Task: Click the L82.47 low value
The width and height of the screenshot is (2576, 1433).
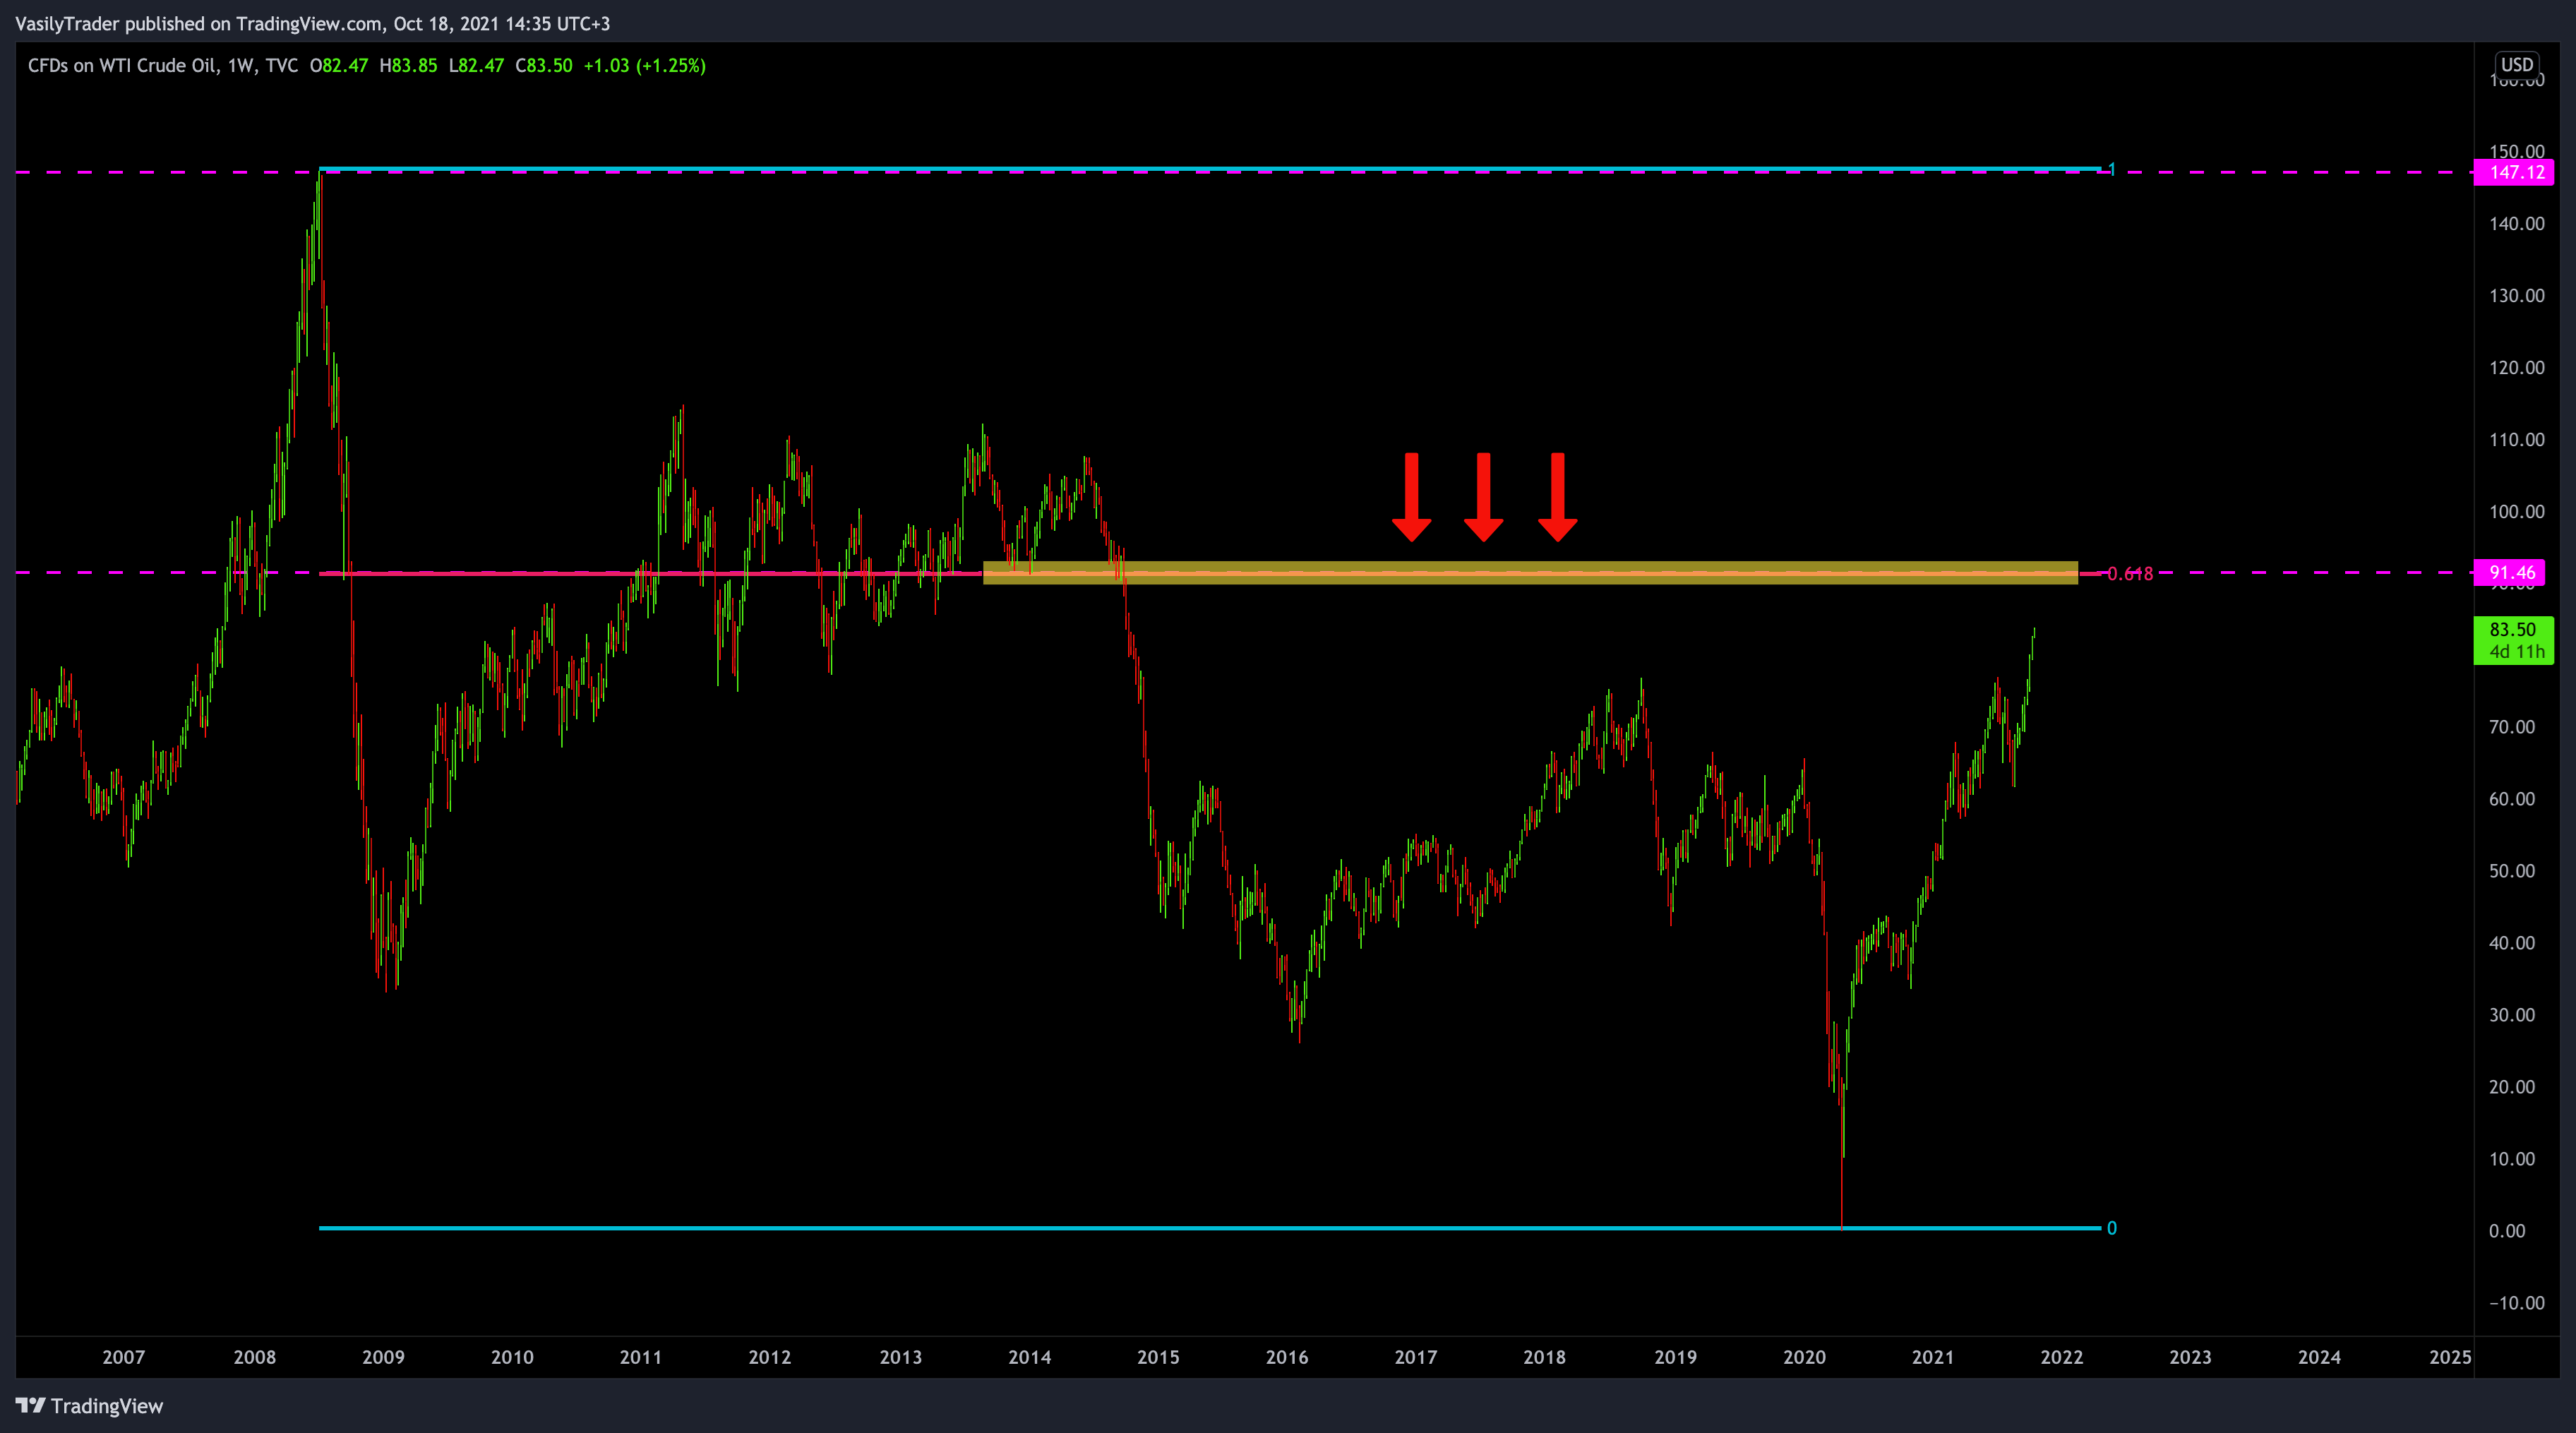Action: (x=476, y=65)
